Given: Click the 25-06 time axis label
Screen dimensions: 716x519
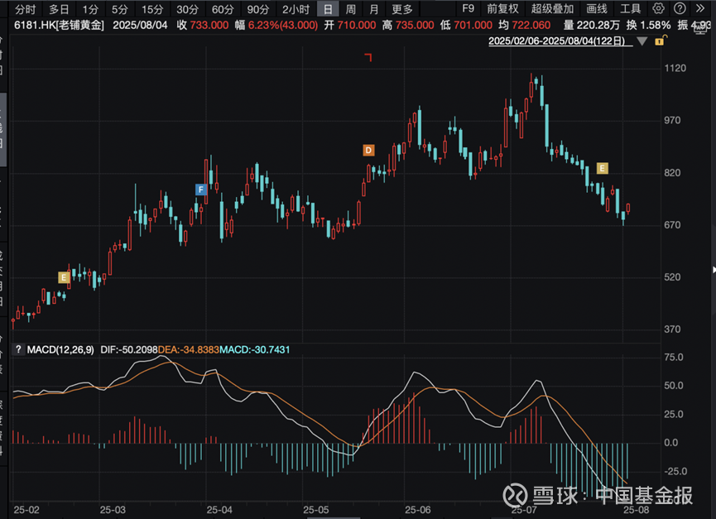Looking at the screenshot, I should [418, 510].
